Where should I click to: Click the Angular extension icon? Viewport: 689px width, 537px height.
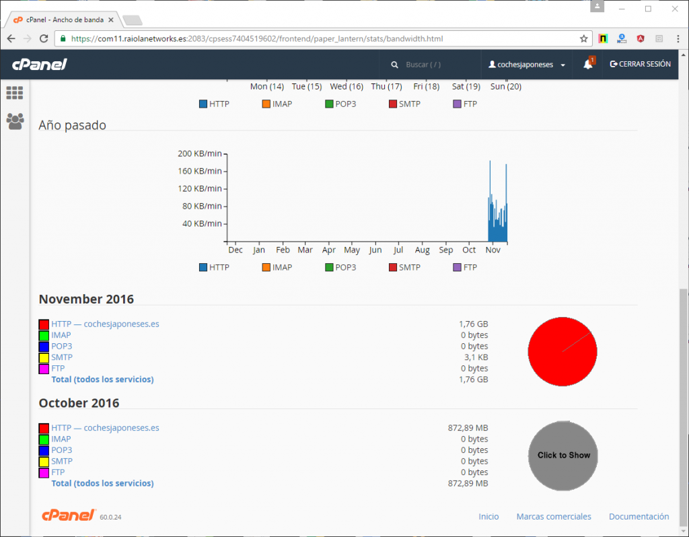click(x=640, y=38)
